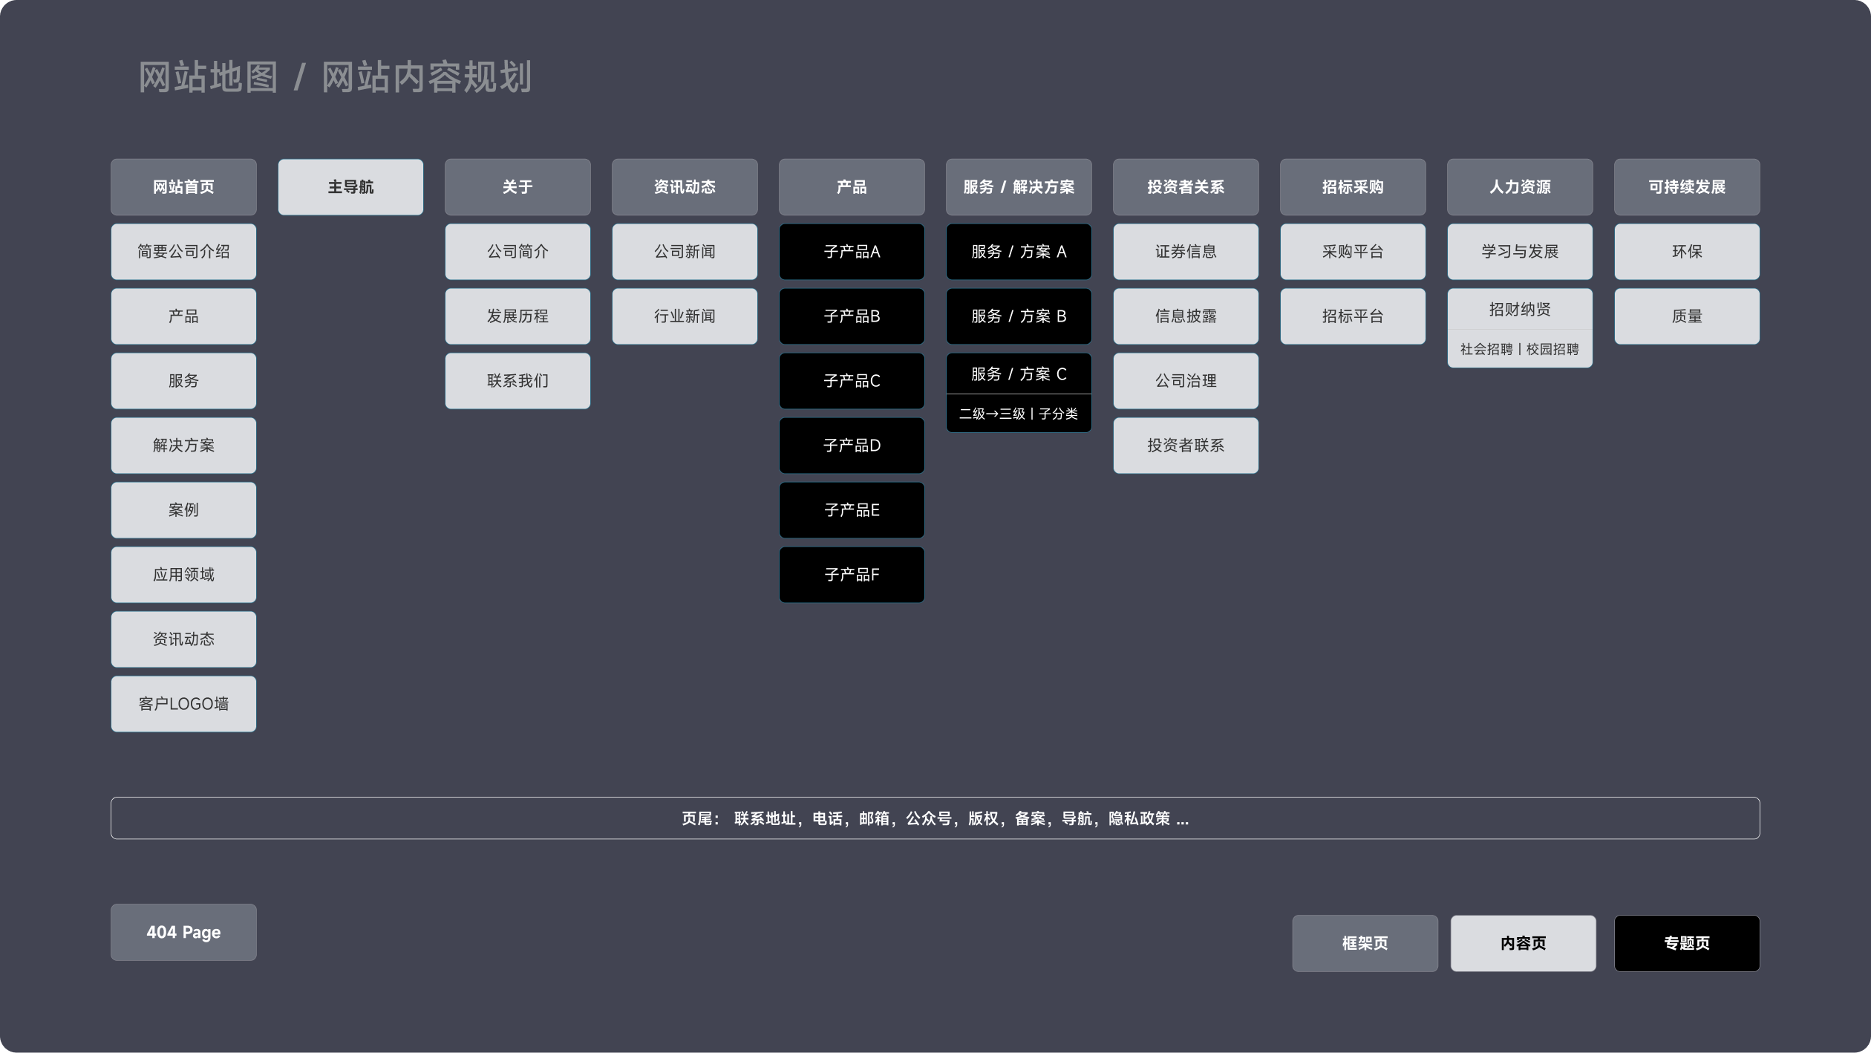Click the 专题页 black legend box
1871x1053 pixels.
1687,943
